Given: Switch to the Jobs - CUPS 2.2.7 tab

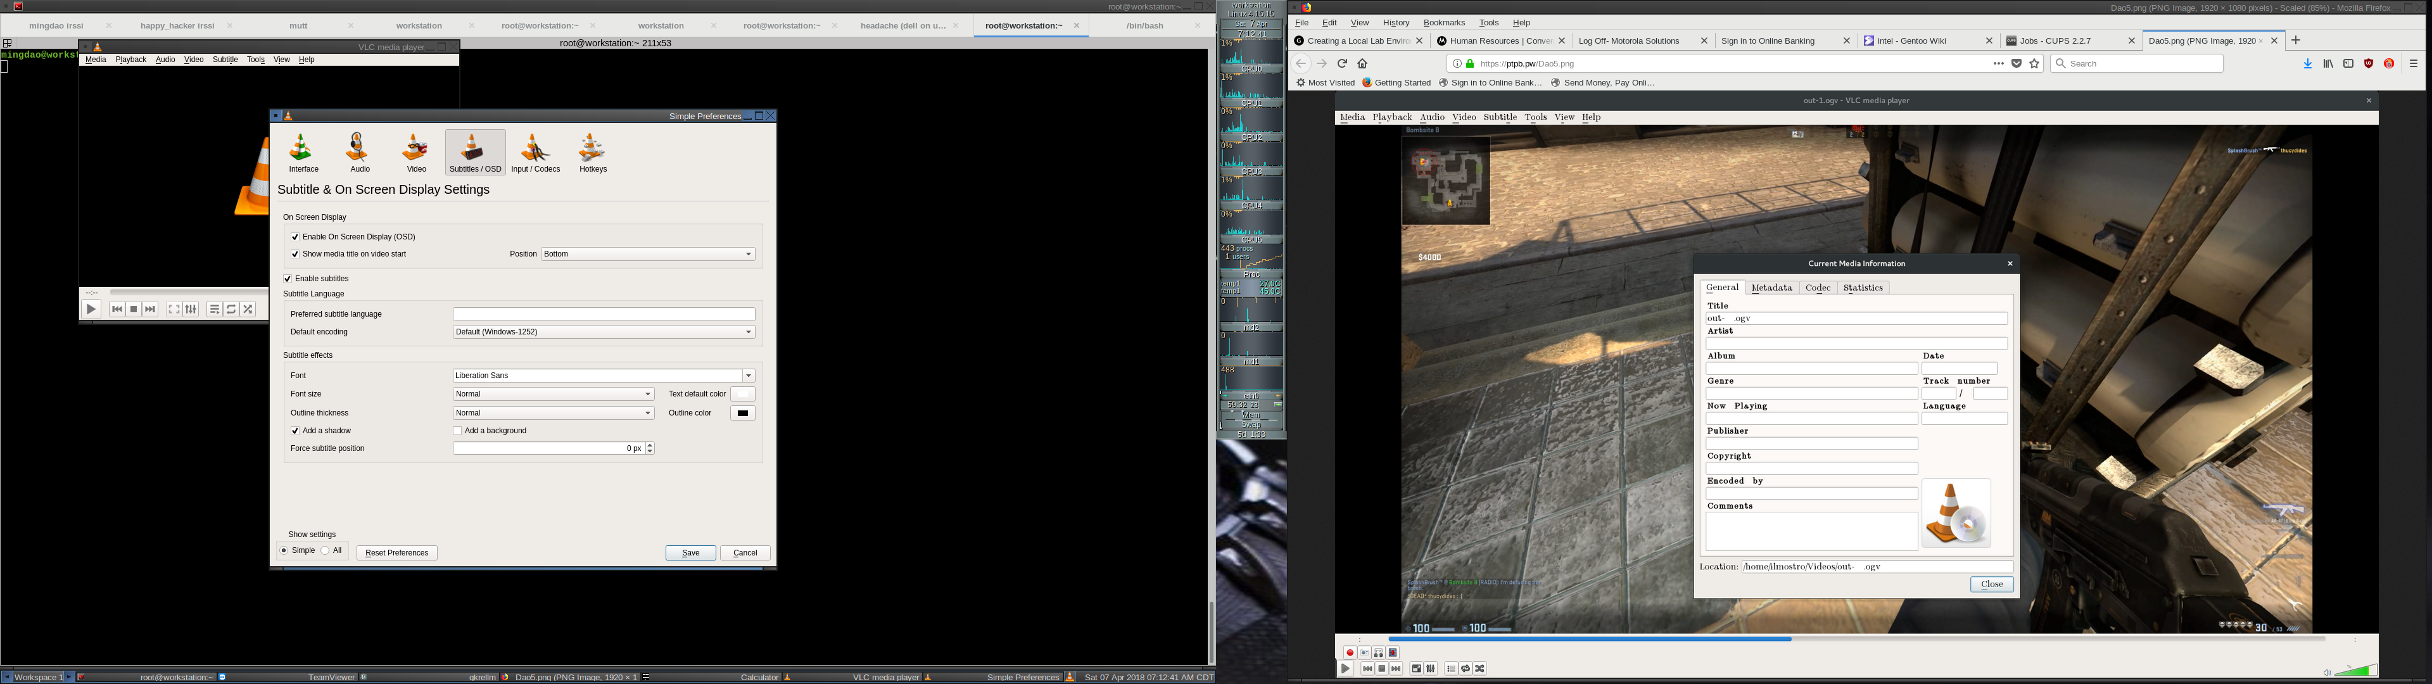Looking at the screenshot, I should (2068, 41).
